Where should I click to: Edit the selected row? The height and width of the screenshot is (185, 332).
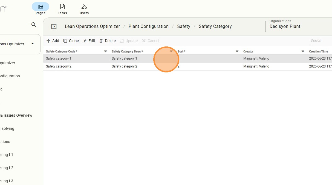pyautogui.click(x=89, y=41)
